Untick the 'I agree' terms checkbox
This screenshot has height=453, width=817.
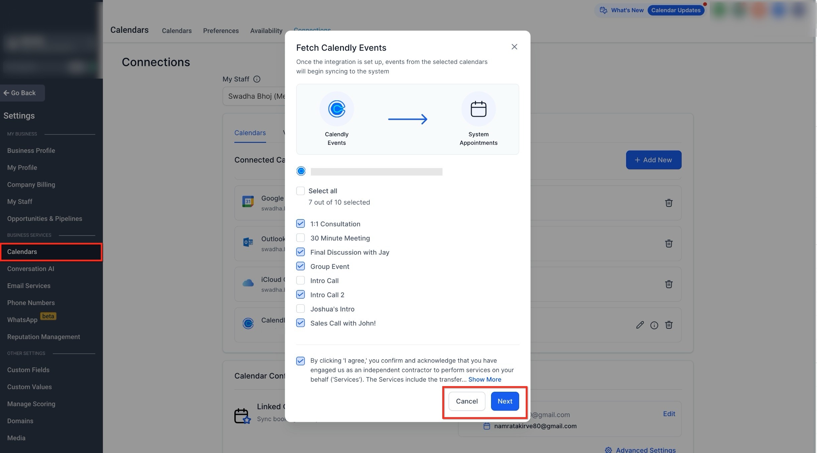click(x=301, y=361)
